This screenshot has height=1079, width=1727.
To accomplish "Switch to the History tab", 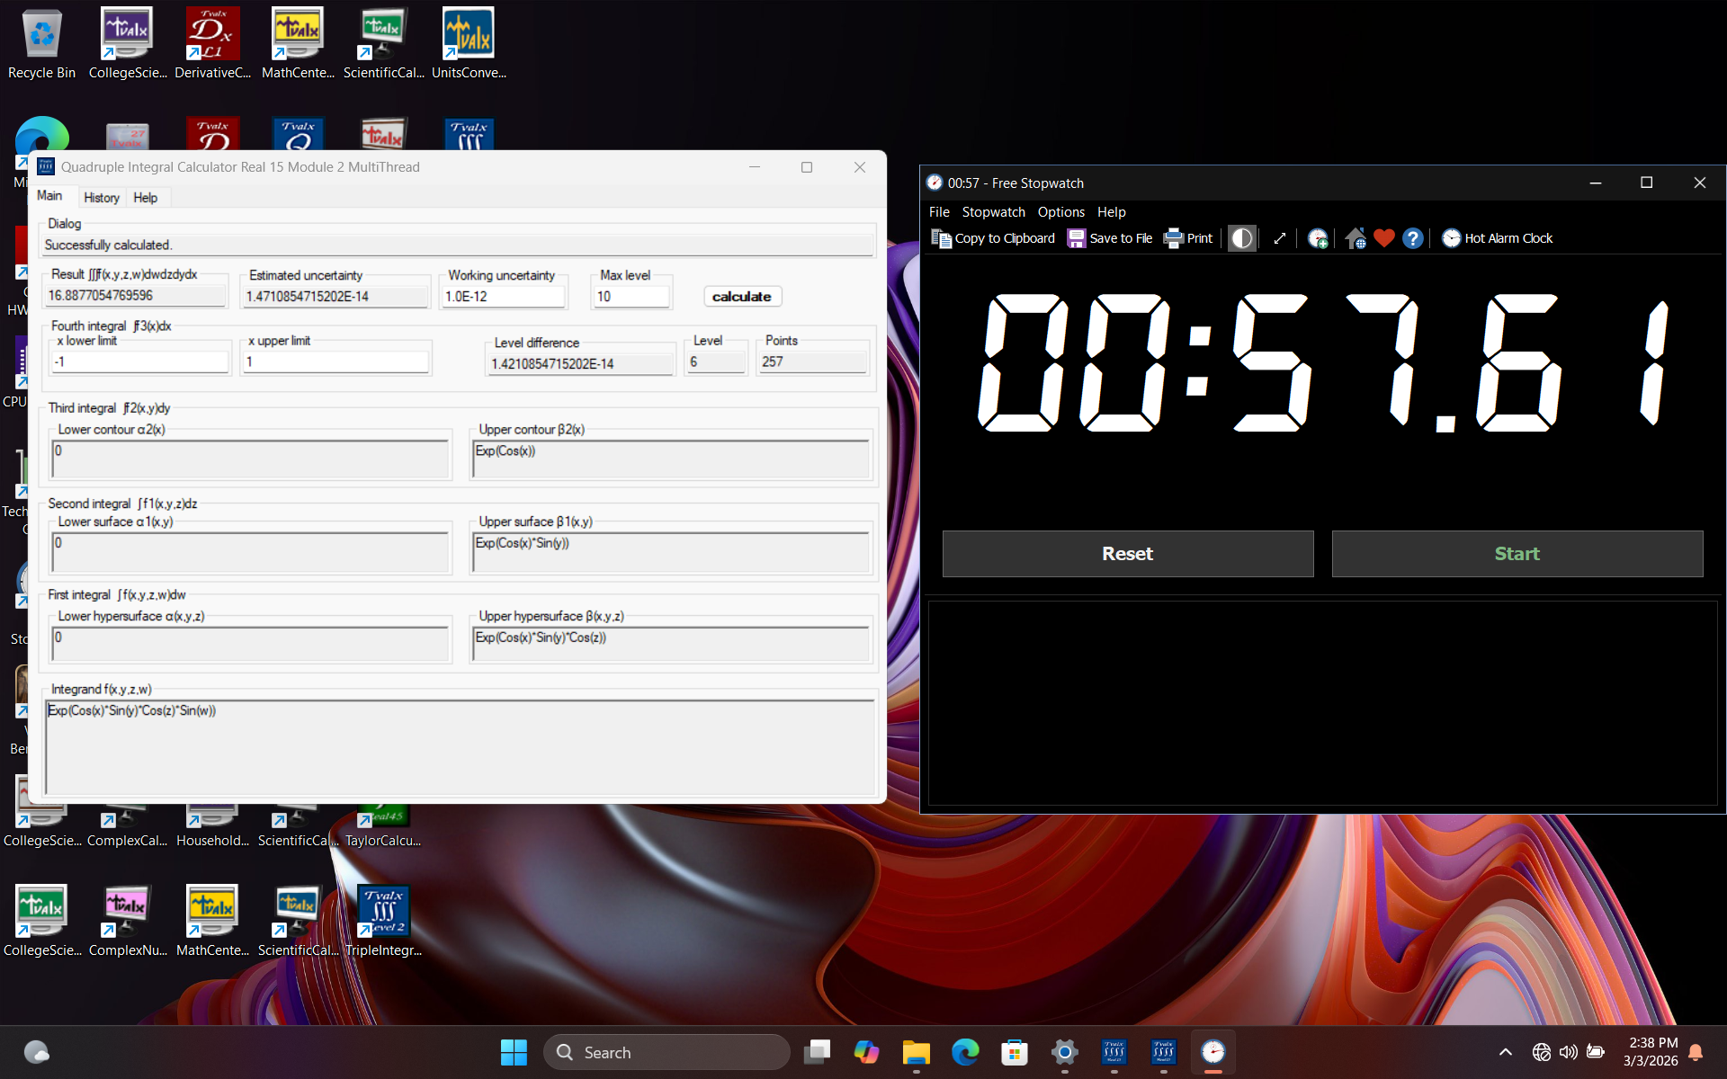I will pyautogui.click(x=101, y=197).
